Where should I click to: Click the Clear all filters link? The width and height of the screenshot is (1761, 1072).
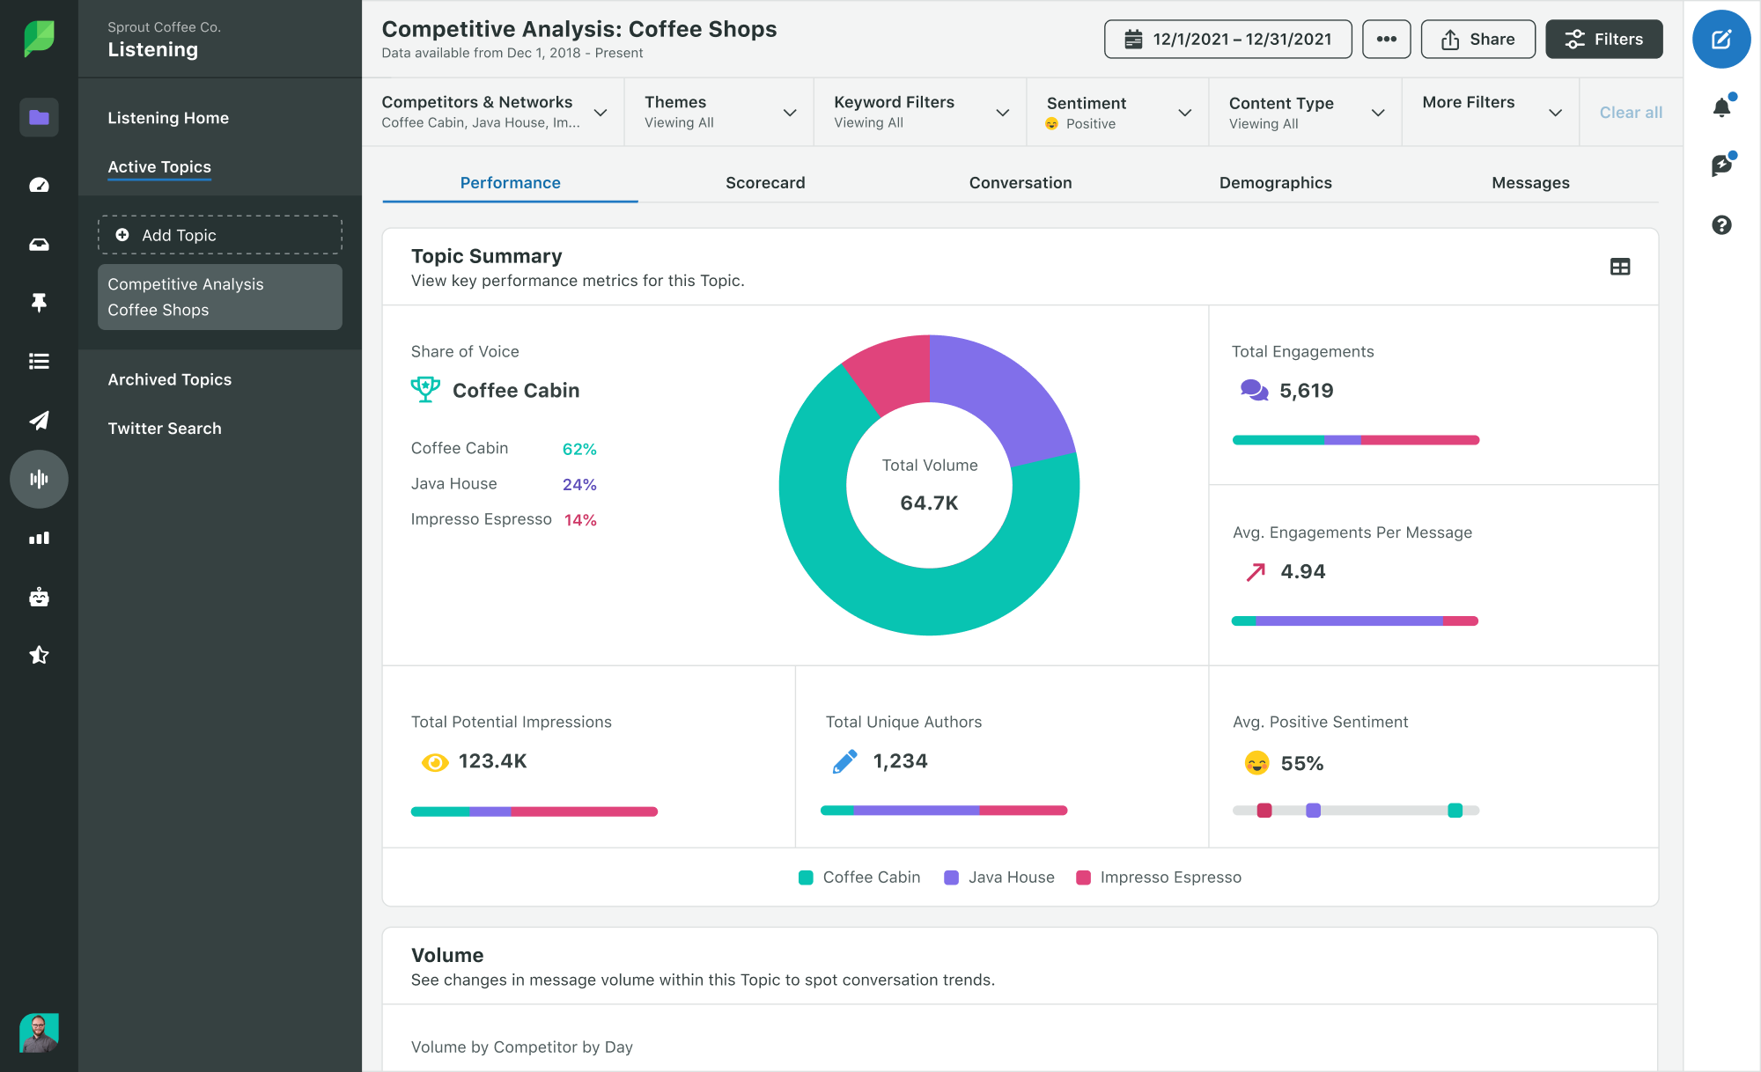coord(1632,111)
